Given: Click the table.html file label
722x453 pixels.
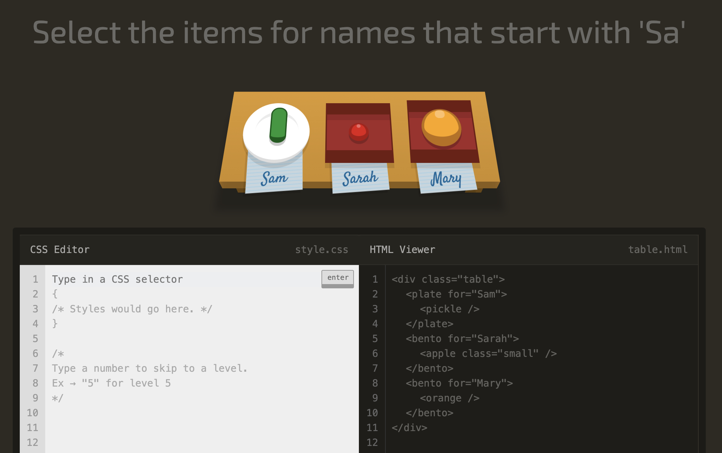Looking at the screenshot, I should click(658, 249).
